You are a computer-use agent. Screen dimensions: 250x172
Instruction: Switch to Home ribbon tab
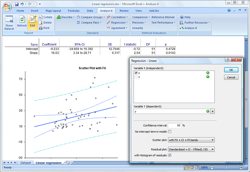20,11
